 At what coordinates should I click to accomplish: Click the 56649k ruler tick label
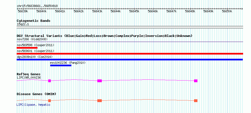click(209, 11)
